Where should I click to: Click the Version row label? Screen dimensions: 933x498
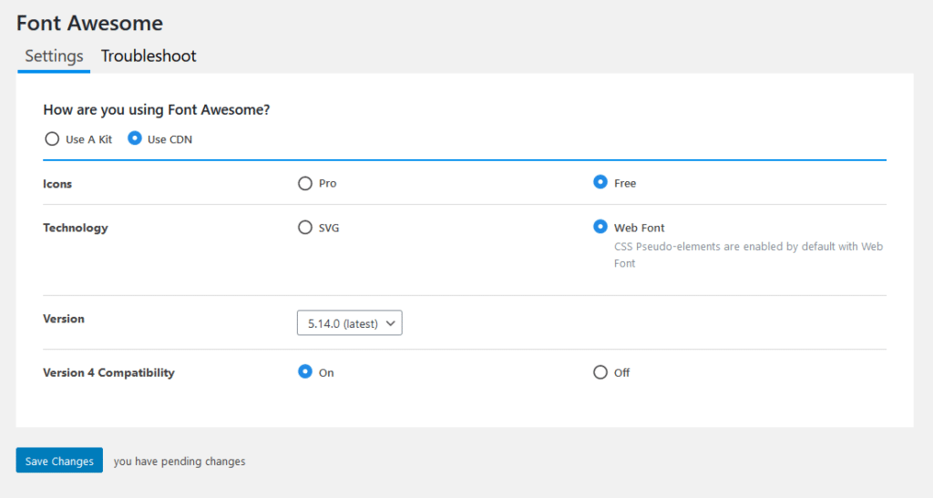pos(64,320)
